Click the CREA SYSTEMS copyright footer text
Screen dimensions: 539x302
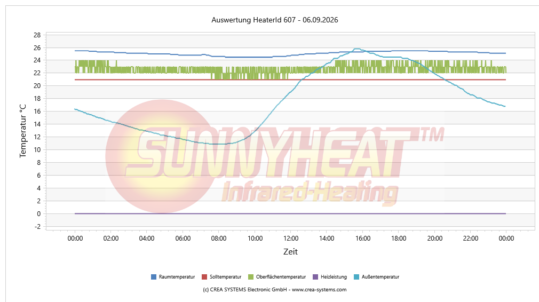pos(275,290)
